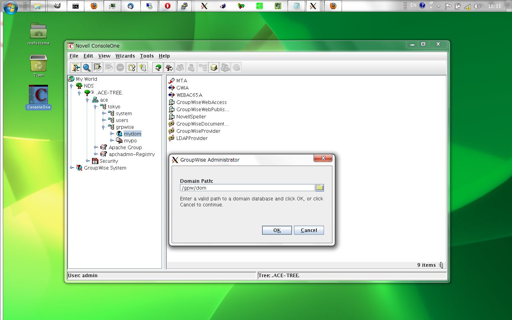512x320 pixels.
Task: Open the File menu
Action: [x=74, y=56]
